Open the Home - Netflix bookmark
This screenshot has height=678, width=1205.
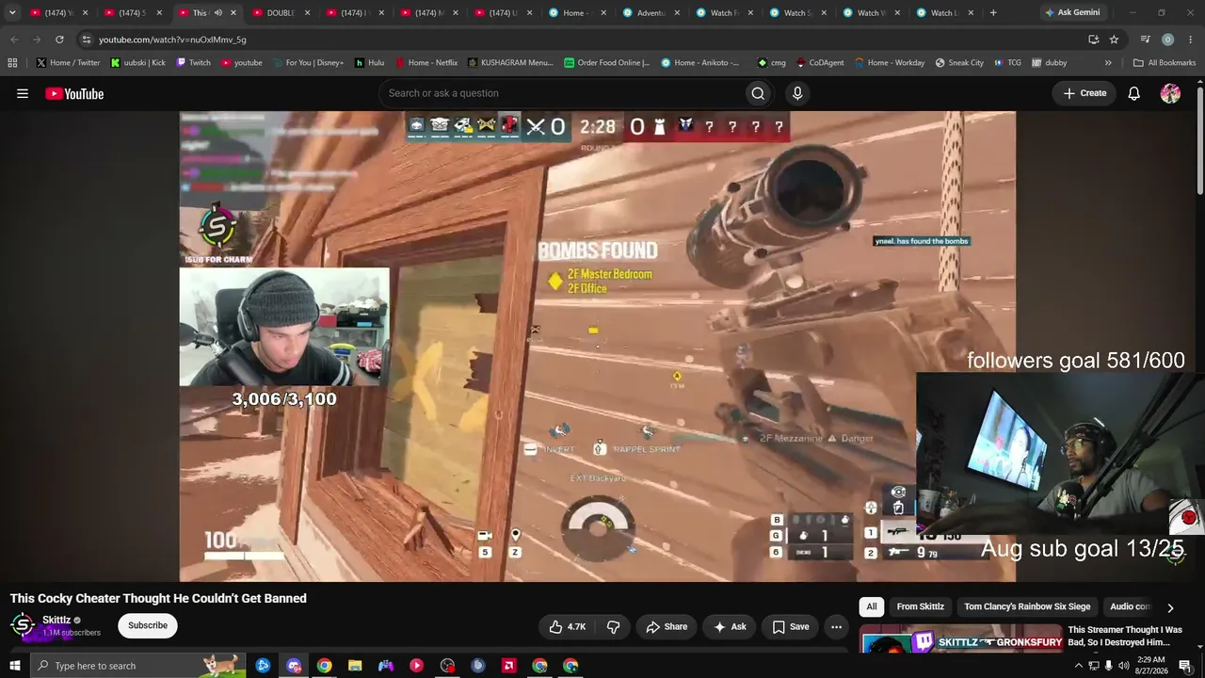[x=426, y=63]
